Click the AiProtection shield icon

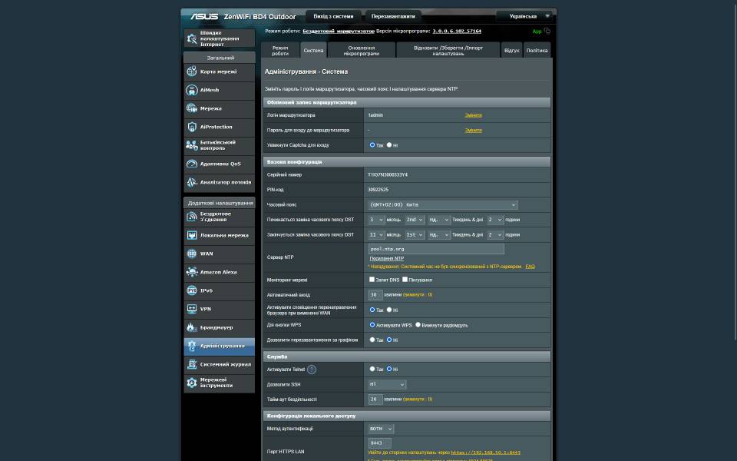(192, 127)
